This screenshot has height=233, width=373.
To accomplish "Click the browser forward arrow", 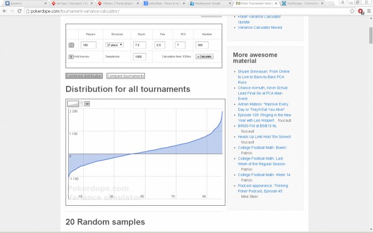I will [12, 11].
